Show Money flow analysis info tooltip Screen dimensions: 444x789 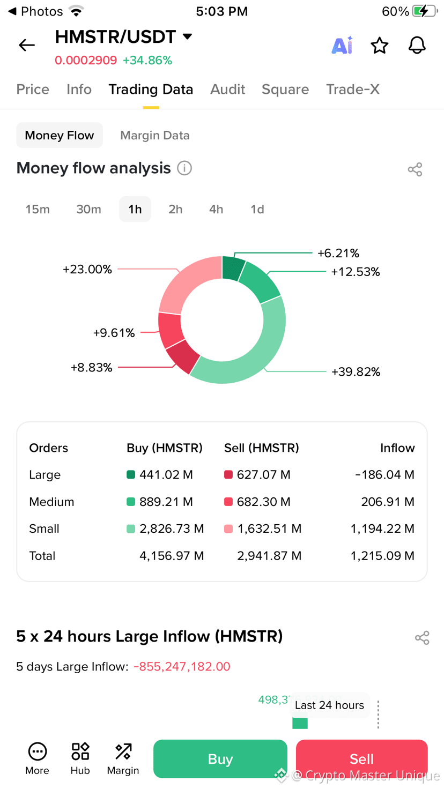(x=184, y=168)
